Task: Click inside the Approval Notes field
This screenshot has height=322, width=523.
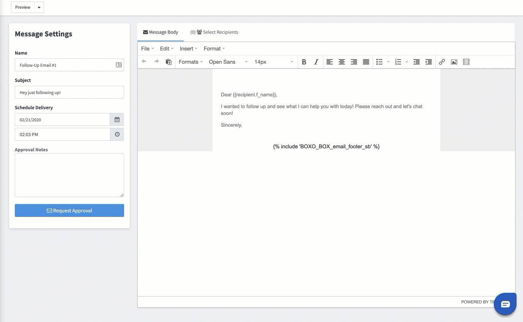Action: point(69,174)
